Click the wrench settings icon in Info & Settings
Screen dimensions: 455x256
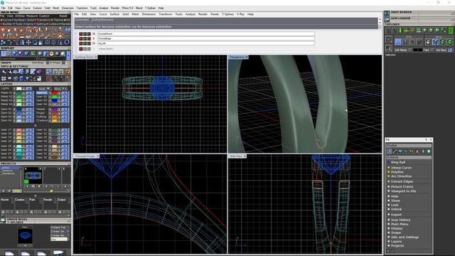pos(9,71)
